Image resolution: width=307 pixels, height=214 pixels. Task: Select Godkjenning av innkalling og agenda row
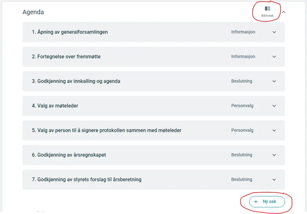[153, 81]
